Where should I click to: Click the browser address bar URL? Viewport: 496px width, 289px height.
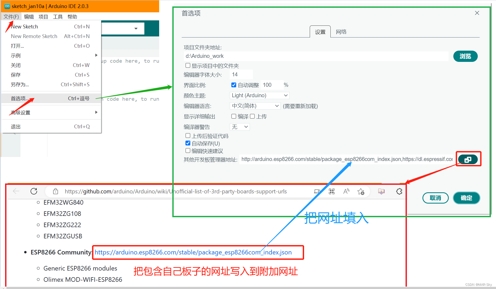click(x=176, y=191)
